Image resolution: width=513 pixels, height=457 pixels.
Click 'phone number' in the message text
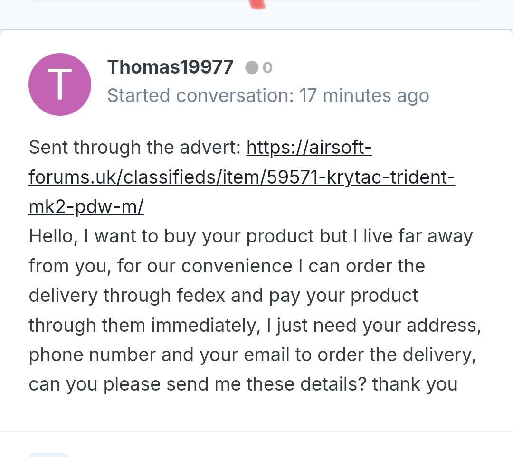tap(92, 354)
